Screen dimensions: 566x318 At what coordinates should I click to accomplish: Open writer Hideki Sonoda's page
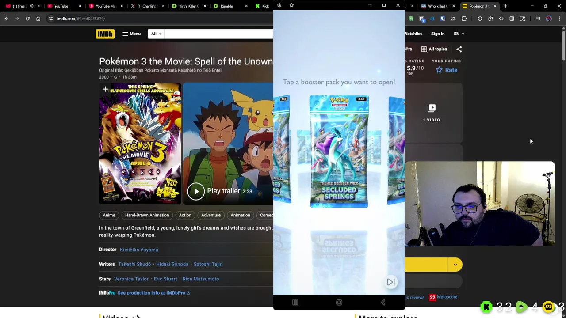coord(172,264)
